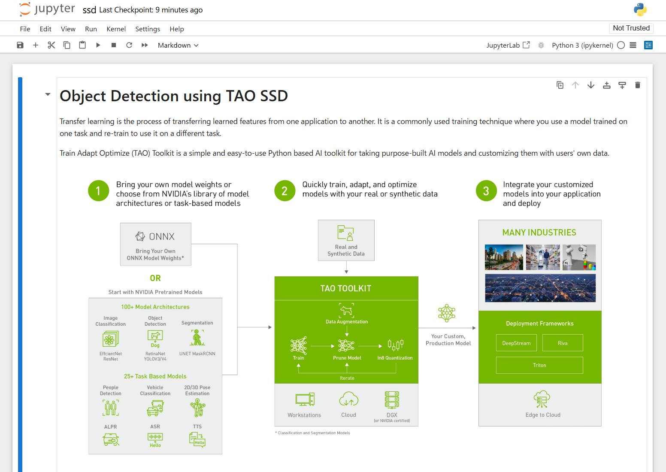Viewport: 666px width, 472px height.
Task: Open the File menu
Action: (x=25, y=29)
